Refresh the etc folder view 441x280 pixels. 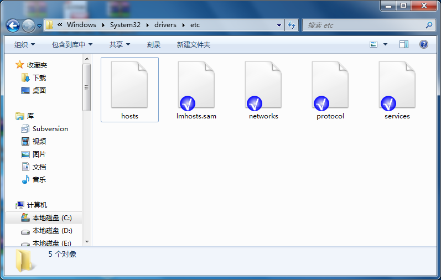point(292,25)
